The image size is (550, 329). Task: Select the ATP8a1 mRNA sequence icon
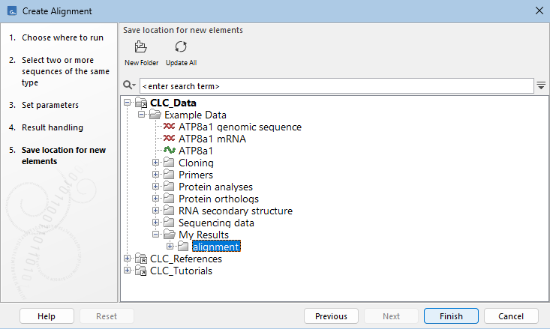point(170,139)
